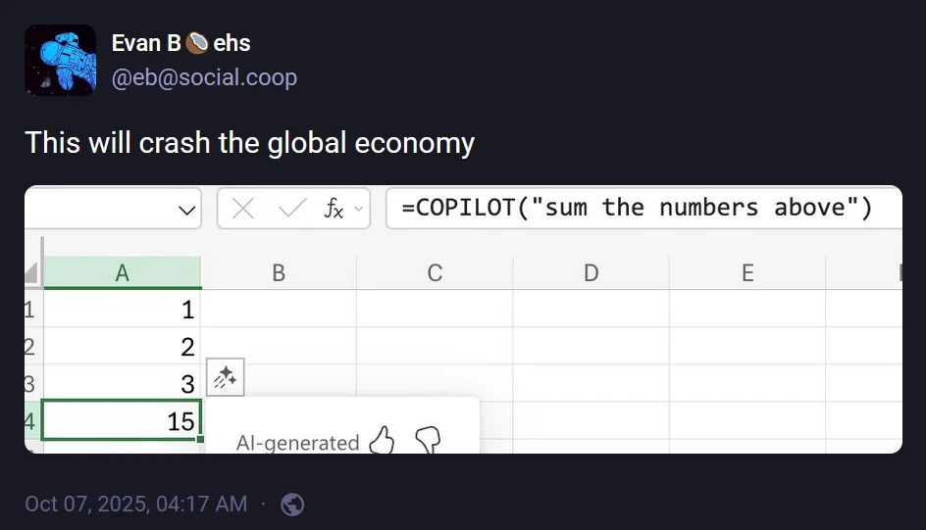Click the select-all corner triangle

31,273
